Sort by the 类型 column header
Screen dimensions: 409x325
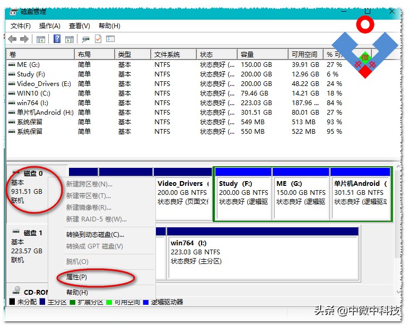pyautogui.click(x=133, y=54)
